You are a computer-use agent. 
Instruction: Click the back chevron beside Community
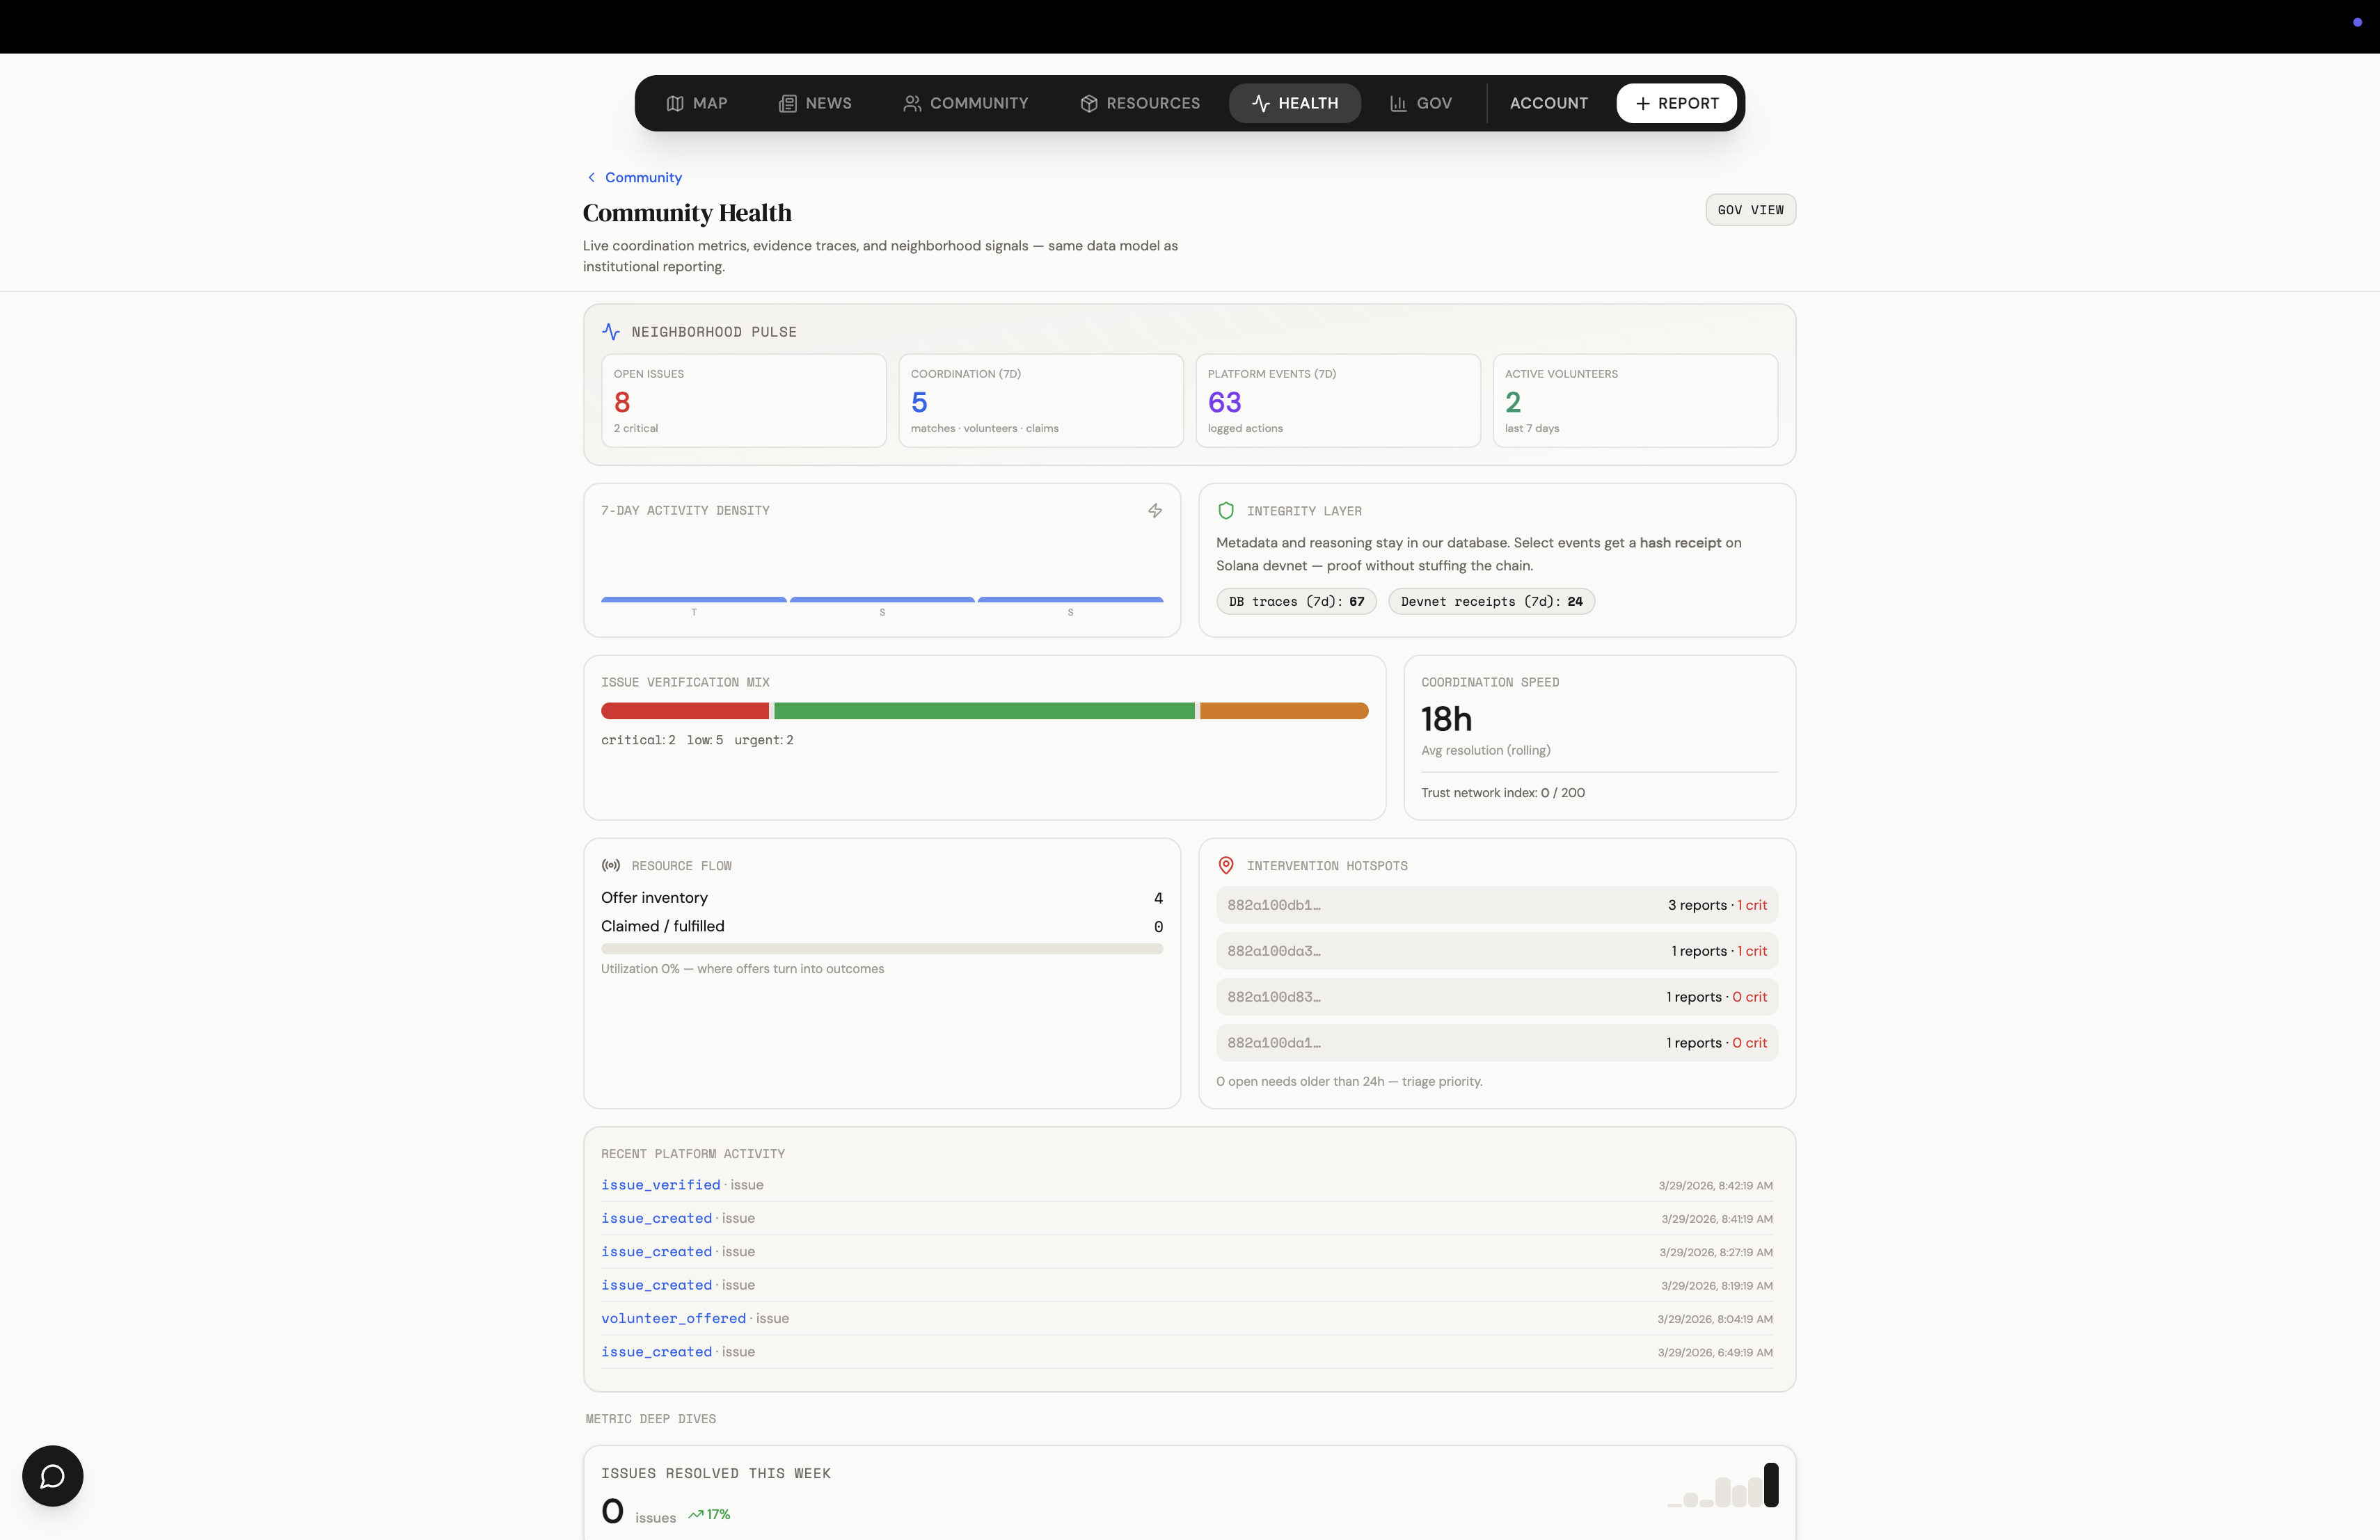pyautogui.click(x=591, y=178)
